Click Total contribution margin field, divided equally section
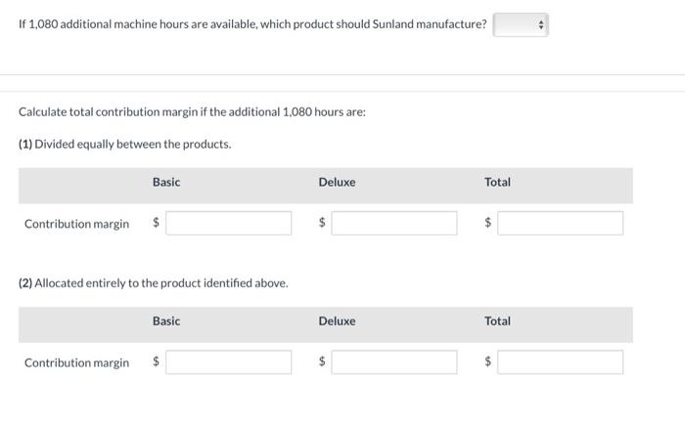Viewport: 685px width, 424px height. [x=560, y=224]
